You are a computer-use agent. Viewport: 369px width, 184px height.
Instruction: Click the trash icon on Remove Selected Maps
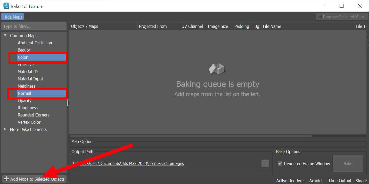coord(320,17)
